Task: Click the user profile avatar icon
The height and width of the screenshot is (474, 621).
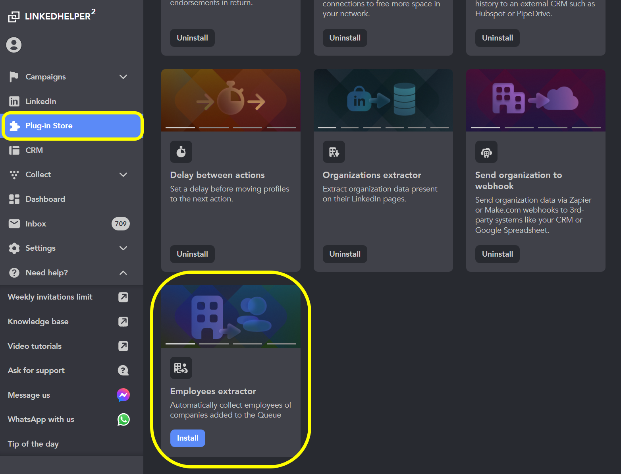Action: tap(14, 45)
